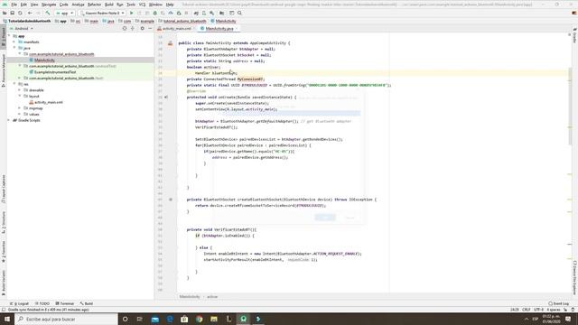Open the Terminal tool window
578x325 pixels.
(64, 303)
